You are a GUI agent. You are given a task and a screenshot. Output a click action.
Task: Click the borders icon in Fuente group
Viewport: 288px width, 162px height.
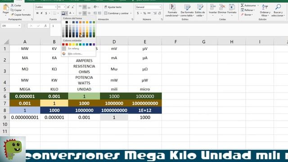click(x=54, y=13)
